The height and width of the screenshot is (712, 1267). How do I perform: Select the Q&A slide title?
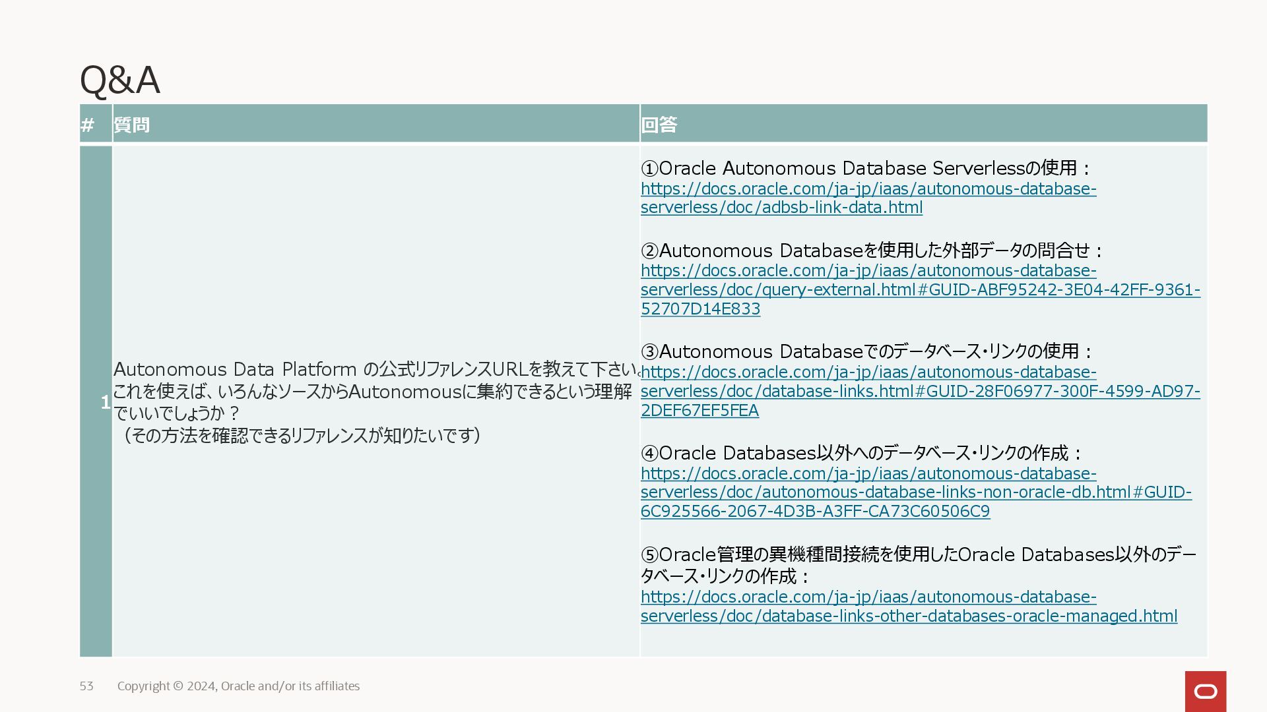(119, 80)
